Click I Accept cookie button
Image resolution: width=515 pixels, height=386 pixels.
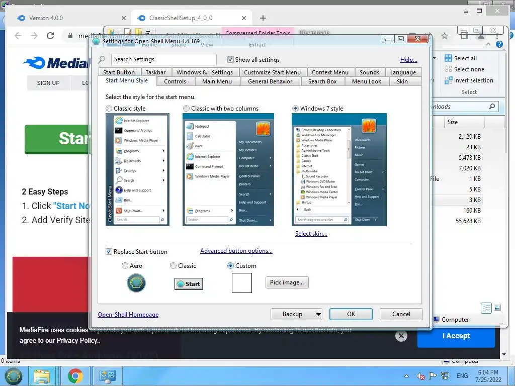456,336
